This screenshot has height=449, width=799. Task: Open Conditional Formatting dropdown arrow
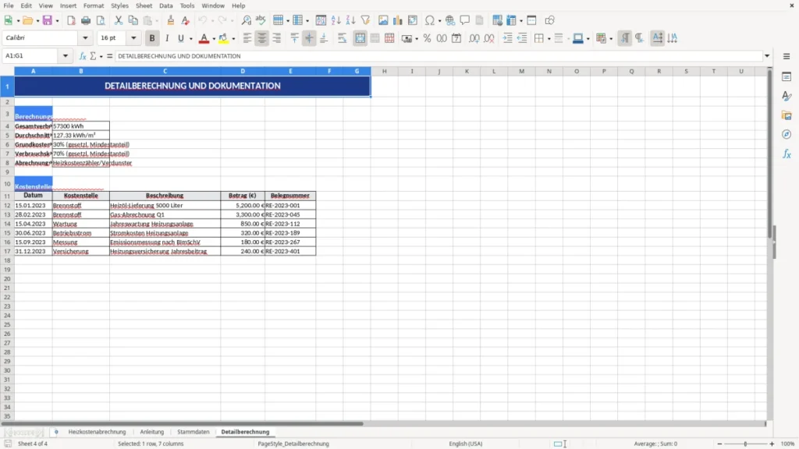click(610, 39)
